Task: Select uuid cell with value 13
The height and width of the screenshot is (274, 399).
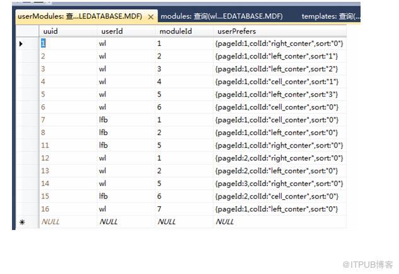Action: coord(68,171)
